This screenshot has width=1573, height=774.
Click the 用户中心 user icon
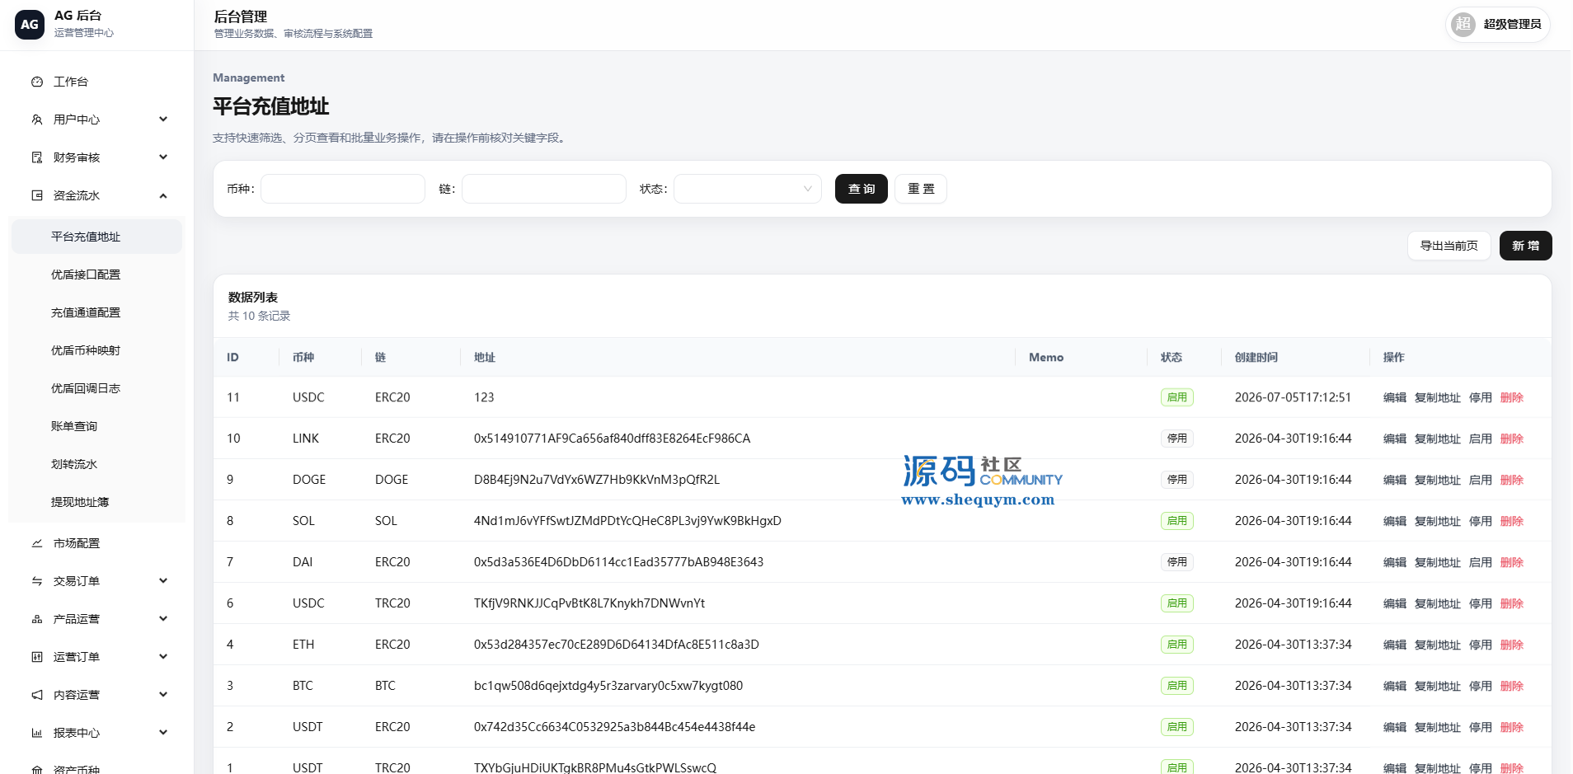click(x=37, y=120)
